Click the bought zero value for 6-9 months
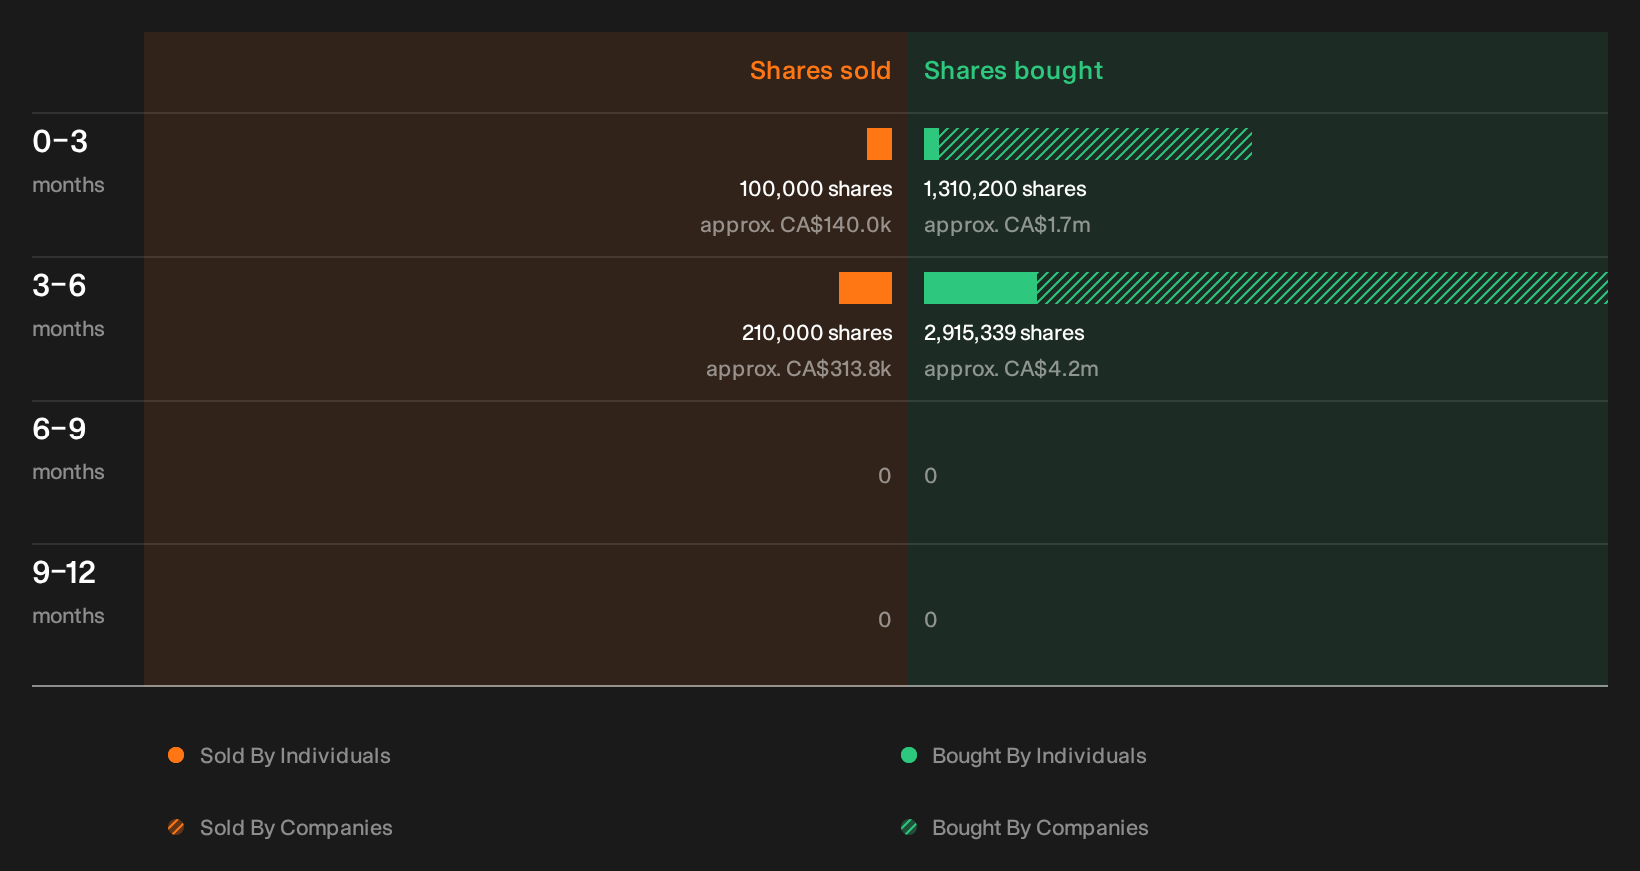The height and width of the screenshot is (871, 1640). [x=931, y=476]
